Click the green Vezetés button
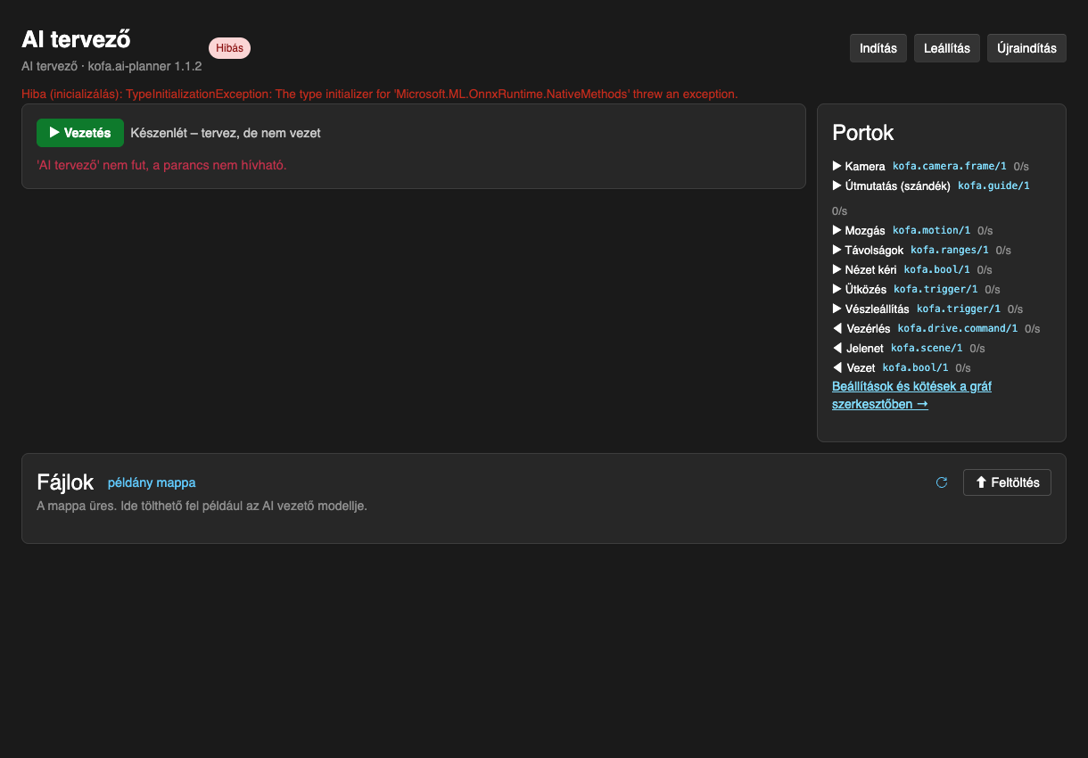 pos(80,133)
